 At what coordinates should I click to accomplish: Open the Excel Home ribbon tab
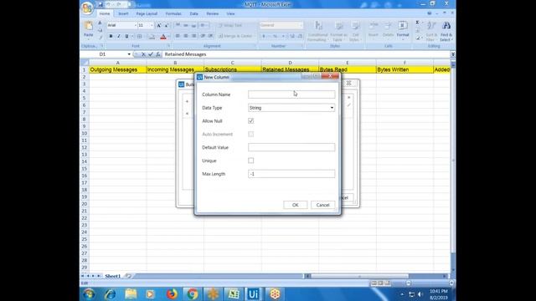(x=104, y=13)
